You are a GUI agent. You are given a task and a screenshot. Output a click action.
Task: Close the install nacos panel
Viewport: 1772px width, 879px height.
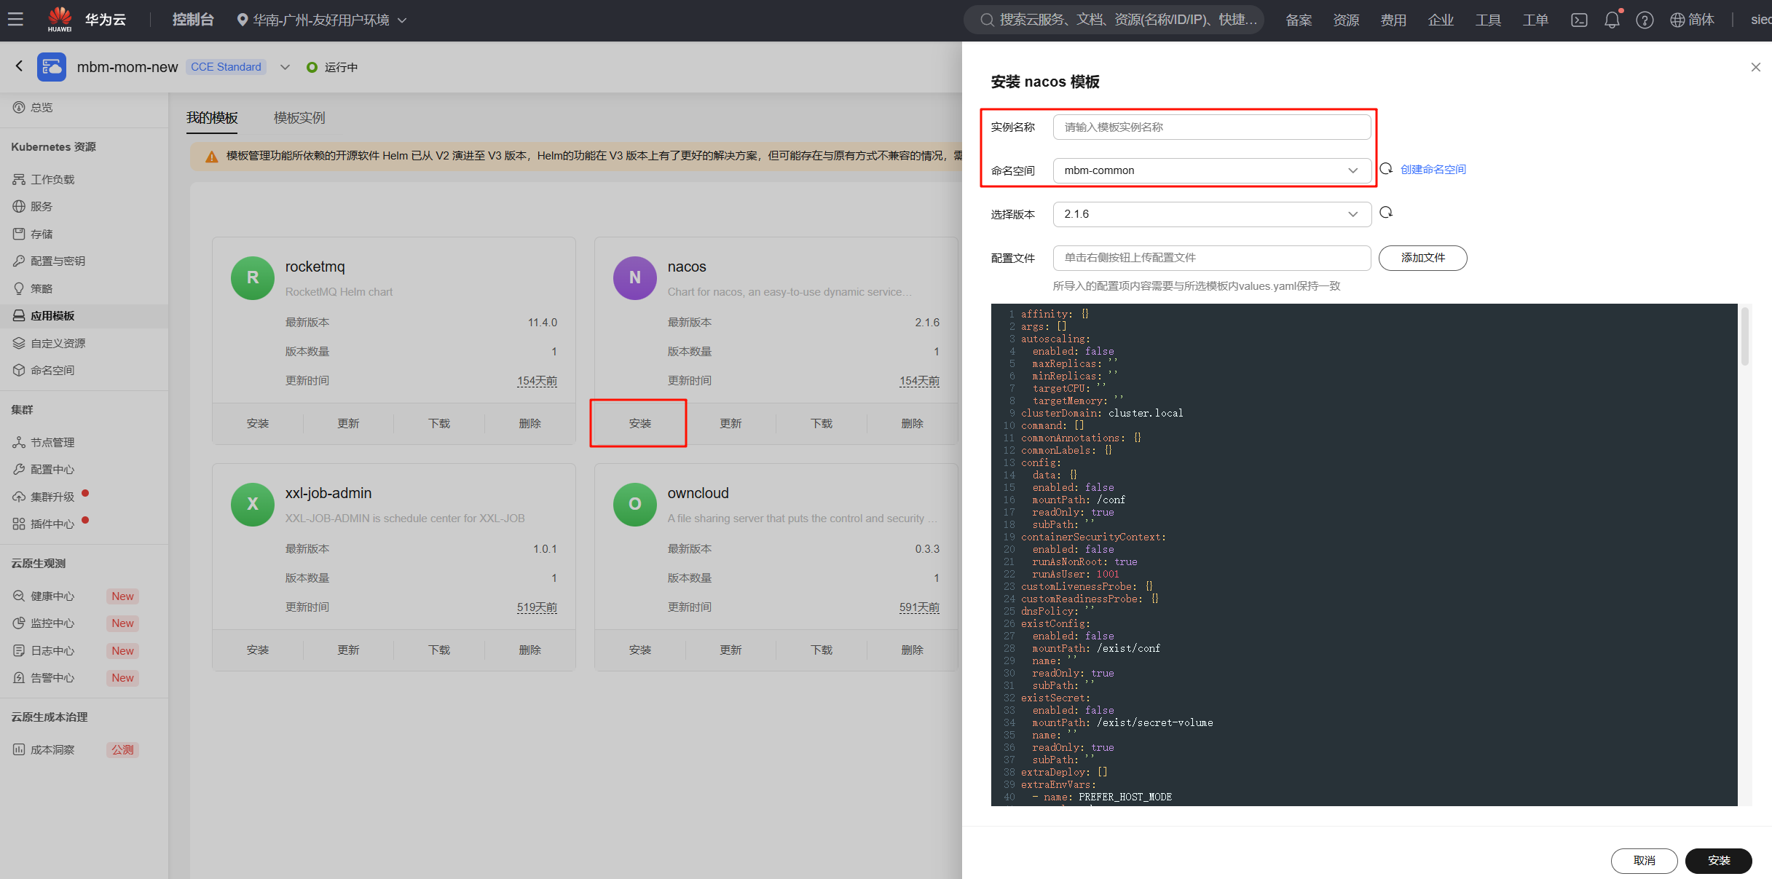(1755, 67)
